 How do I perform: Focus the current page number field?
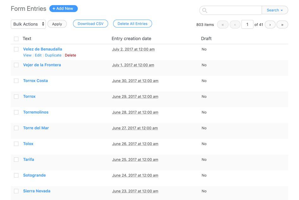tap(247, 24)
